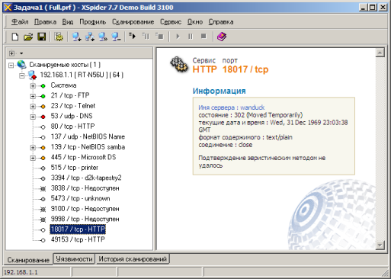The height and width of the screenshot is (279, 391).
Task: Click the red status dot for DNS
Action: pos(43,117)
